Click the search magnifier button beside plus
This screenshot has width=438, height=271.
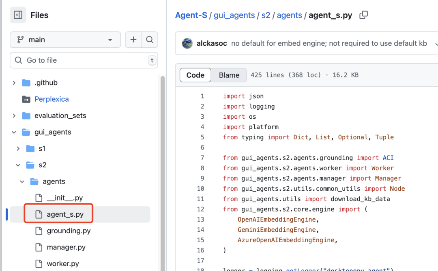(150, 40)
